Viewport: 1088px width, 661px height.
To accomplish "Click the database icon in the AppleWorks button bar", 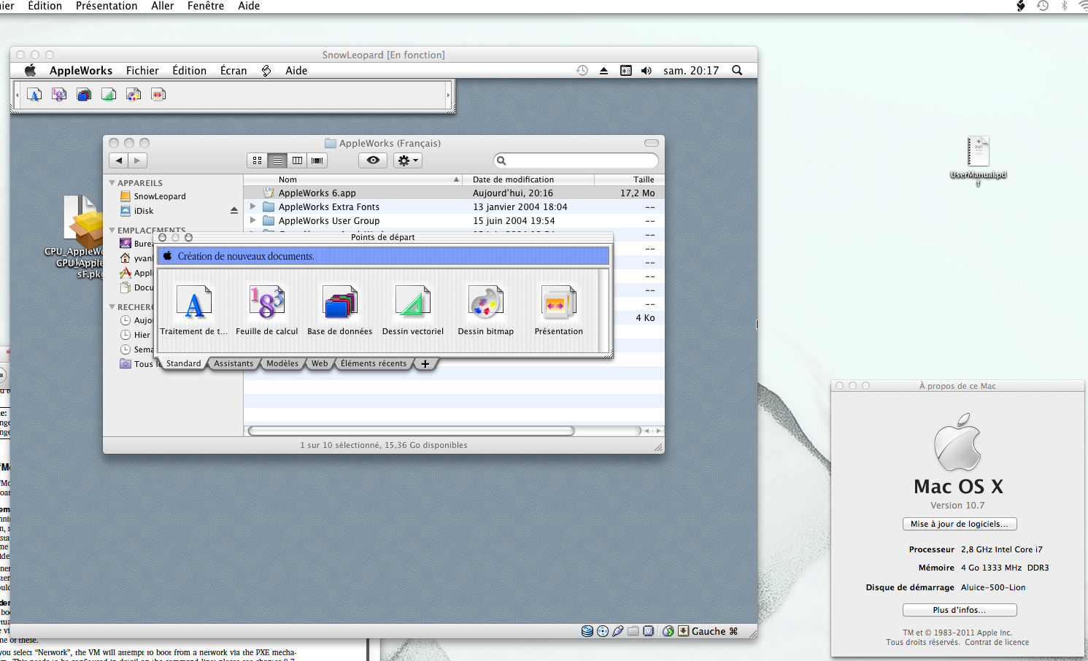I will pyautogui.click(x=84, y=94).
